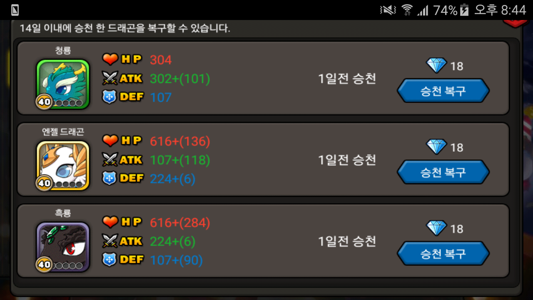Screen dimensions: 533x300
Task: Tap the ATK swords icon for 청룡
Action: tap(110, 78)
